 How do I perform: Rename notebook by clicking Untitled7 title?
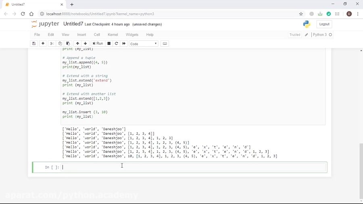(73, 24)
